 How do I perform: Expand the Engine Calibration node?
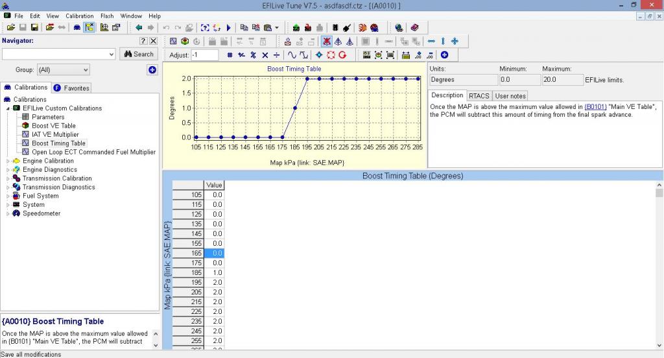click(8, 161)
